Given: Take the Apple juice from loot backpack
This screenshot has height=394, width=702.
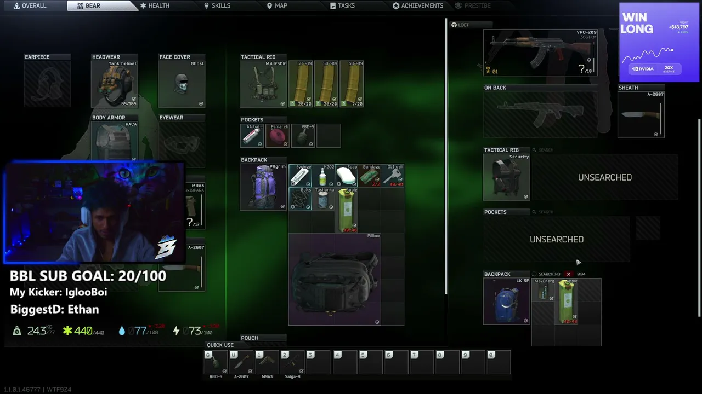Looking at the screenshot, I should point(566,302).
